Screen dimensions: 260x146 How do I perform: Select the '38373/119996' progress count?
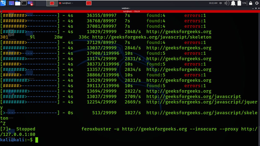103,64
